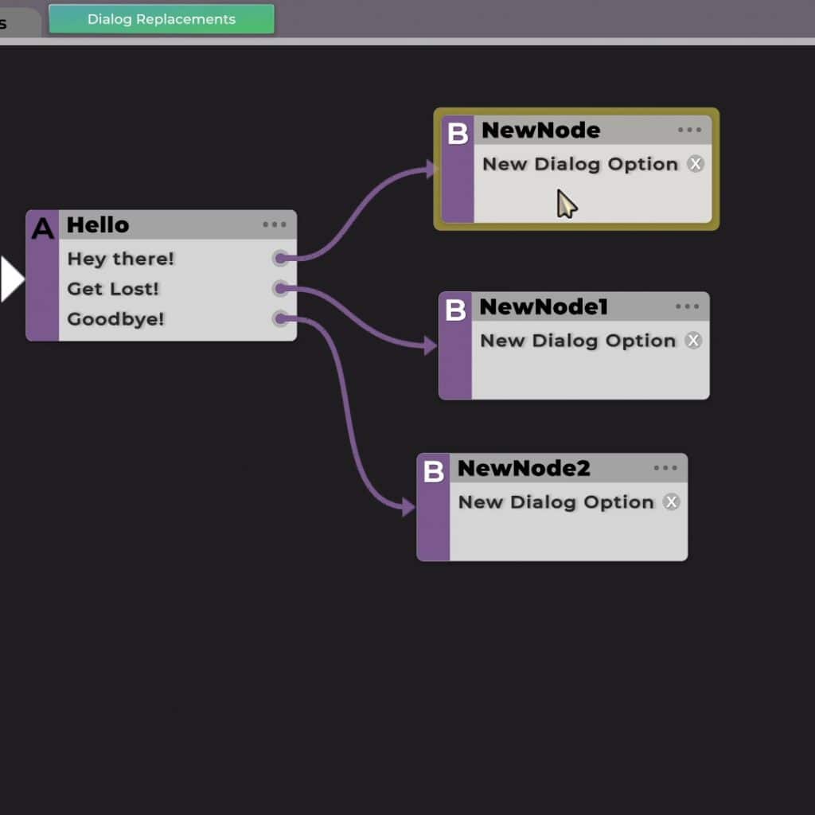This screenshot has height=815, width=815.
Task: Delete the dialog option in NewNode1
Action: coord(693,341)
